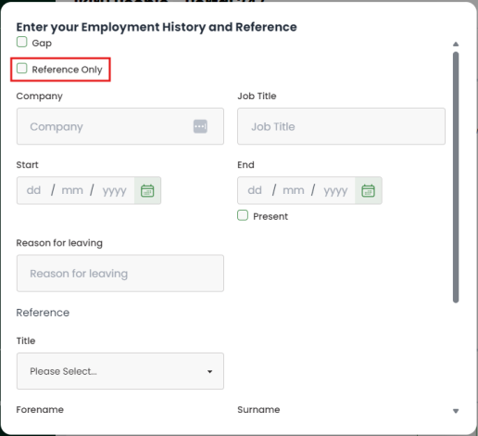Click the scrollbar up arrow

tap(456, 45)
